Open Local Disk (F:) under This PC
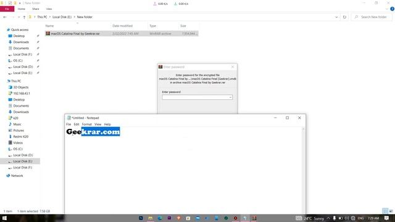 pos(22,167)
